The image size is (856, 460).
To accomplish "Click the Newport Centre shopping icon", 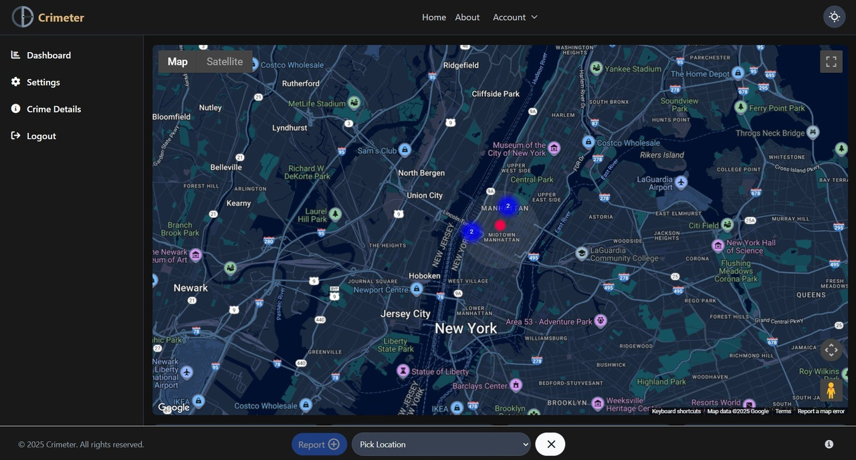I will coord(417,289).
